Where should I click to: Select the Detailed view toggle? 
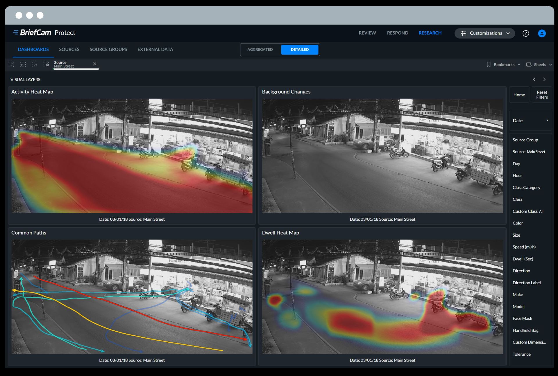coord(300,50)
